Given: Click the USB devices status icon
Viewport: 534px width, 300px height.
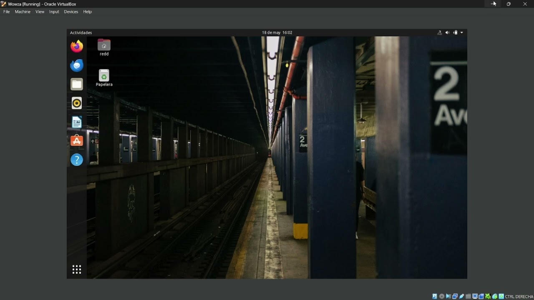Looking at the screenshot, I should [x=461, y=296].
